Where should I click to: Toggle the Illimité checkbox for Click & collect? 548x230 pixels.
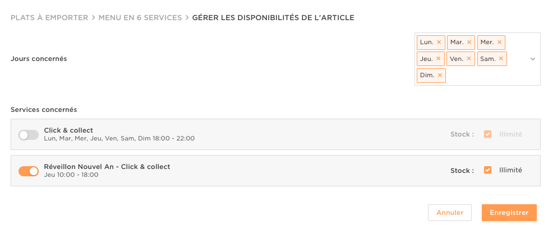(487, 134)
